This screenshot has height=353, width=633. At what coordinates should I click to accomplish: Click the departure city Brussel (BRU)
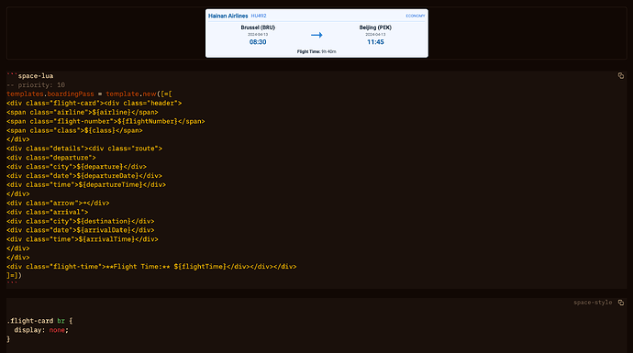258,28
